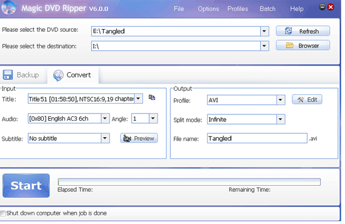345x224 pixels.
Task: Switch to the Backup tab
Action: (x=24, y=75)
